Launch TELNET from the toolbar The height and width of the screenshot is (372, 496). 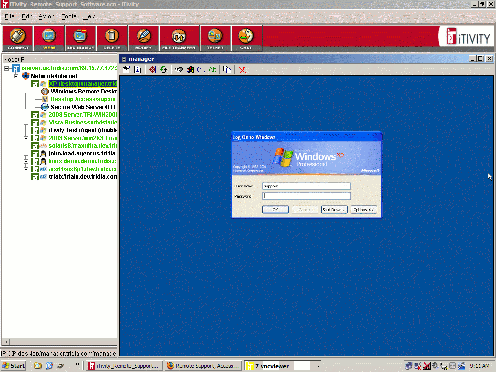click(x=215, y=38)
